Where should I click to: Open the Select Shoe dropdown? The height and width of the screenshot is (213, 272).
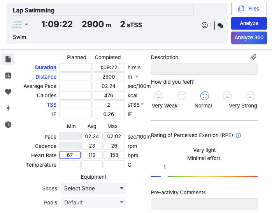(x=93, y=188)
